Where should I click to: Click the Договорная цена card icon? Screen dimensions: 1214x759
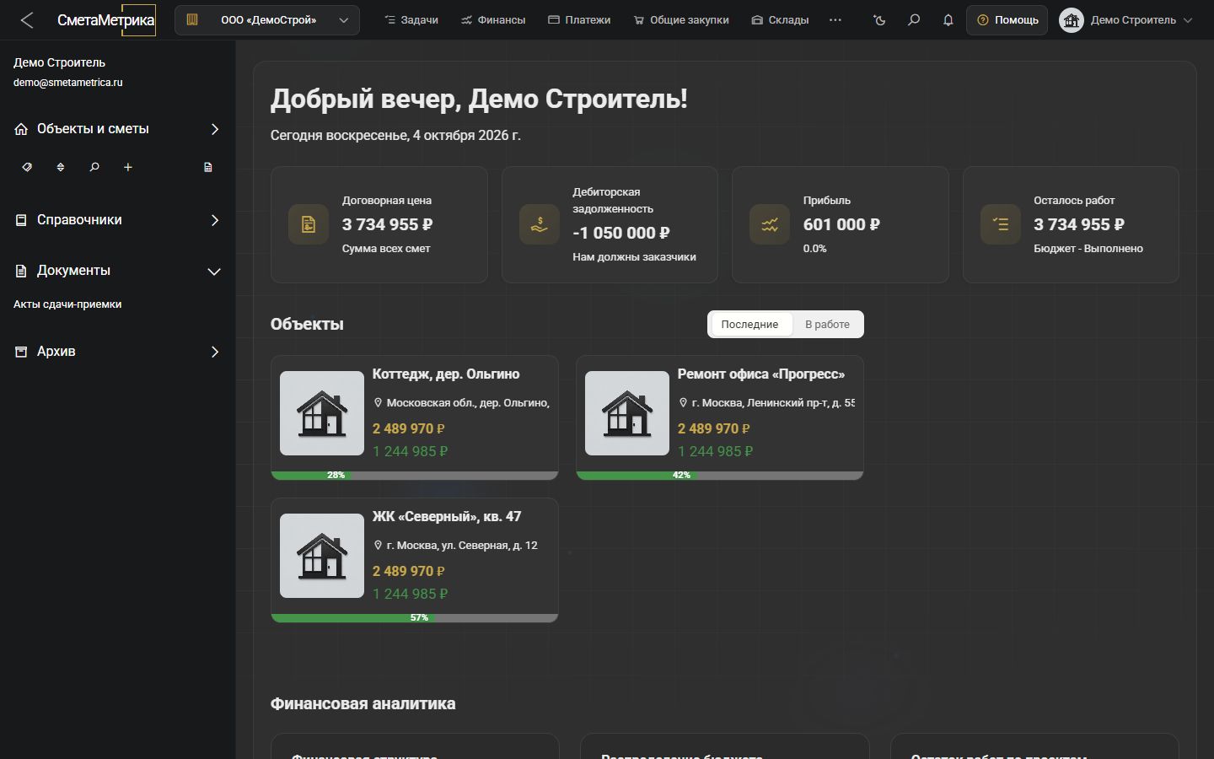click(x=309, y=224)
